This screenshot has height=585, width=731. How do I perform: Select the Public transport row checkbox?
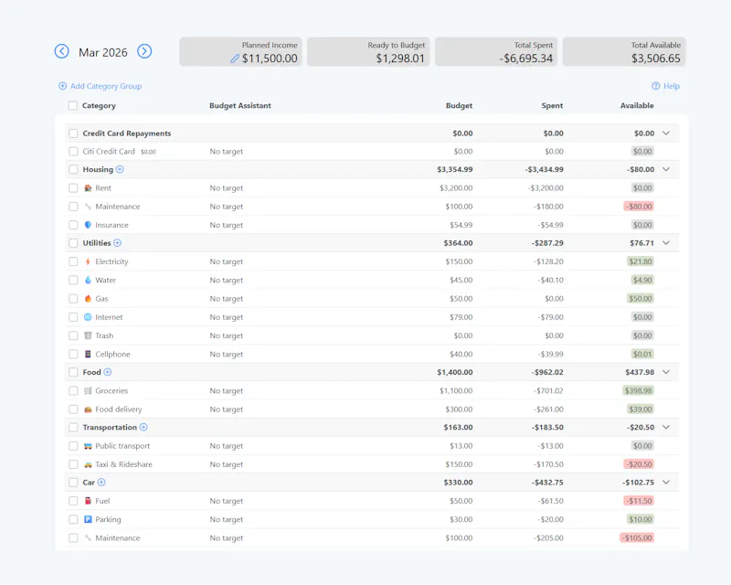click(73, 446)
